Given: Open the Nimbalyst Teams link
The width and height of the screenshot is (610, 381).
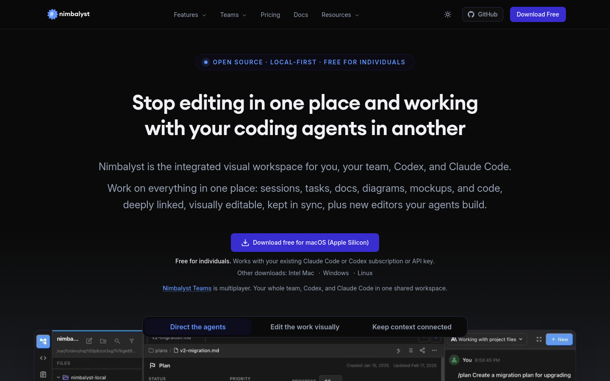Looking at the screenshot, I should (187, 288).
